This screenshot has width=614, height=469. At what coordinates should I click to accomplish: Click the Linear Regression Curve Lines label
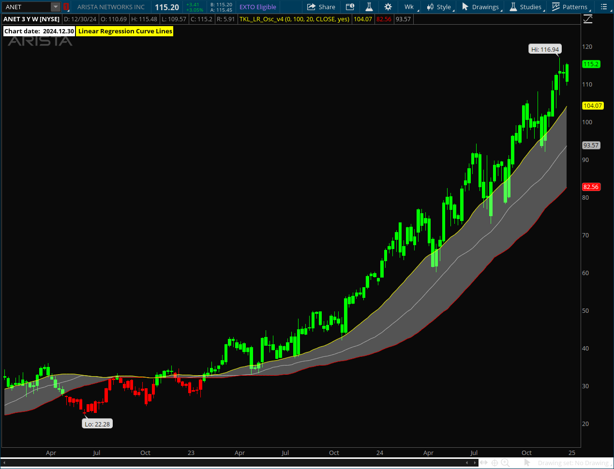(x=125, y=31)
